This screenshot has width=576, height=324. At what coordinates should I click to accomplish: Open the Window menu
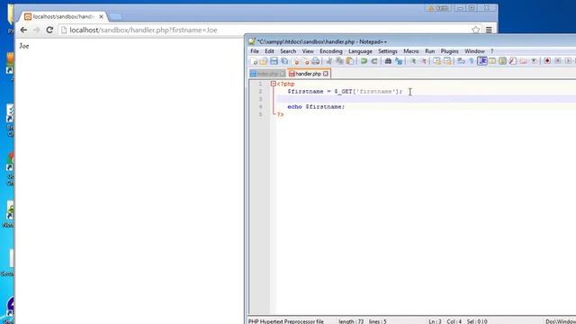pos(474,51)
